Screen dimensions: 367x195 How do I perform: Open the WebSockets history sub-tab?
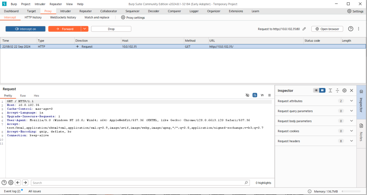(x=63, y=17)
